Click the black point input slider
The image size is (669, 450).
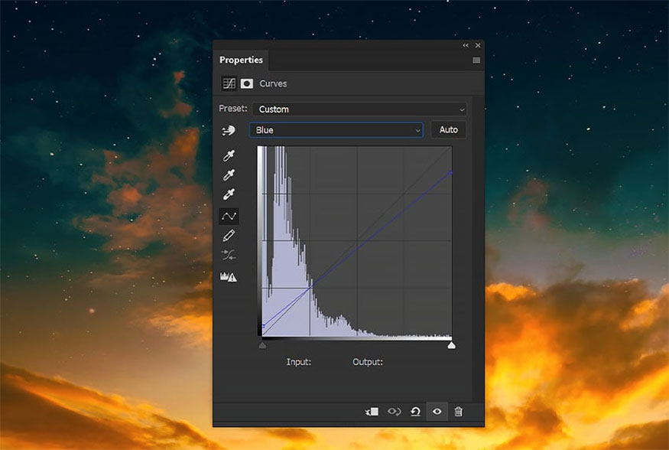click(x=262, y=345)
